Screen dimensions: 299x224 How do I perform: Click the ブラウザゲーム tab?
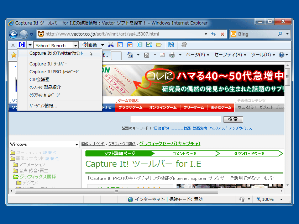tap(131, 107)
